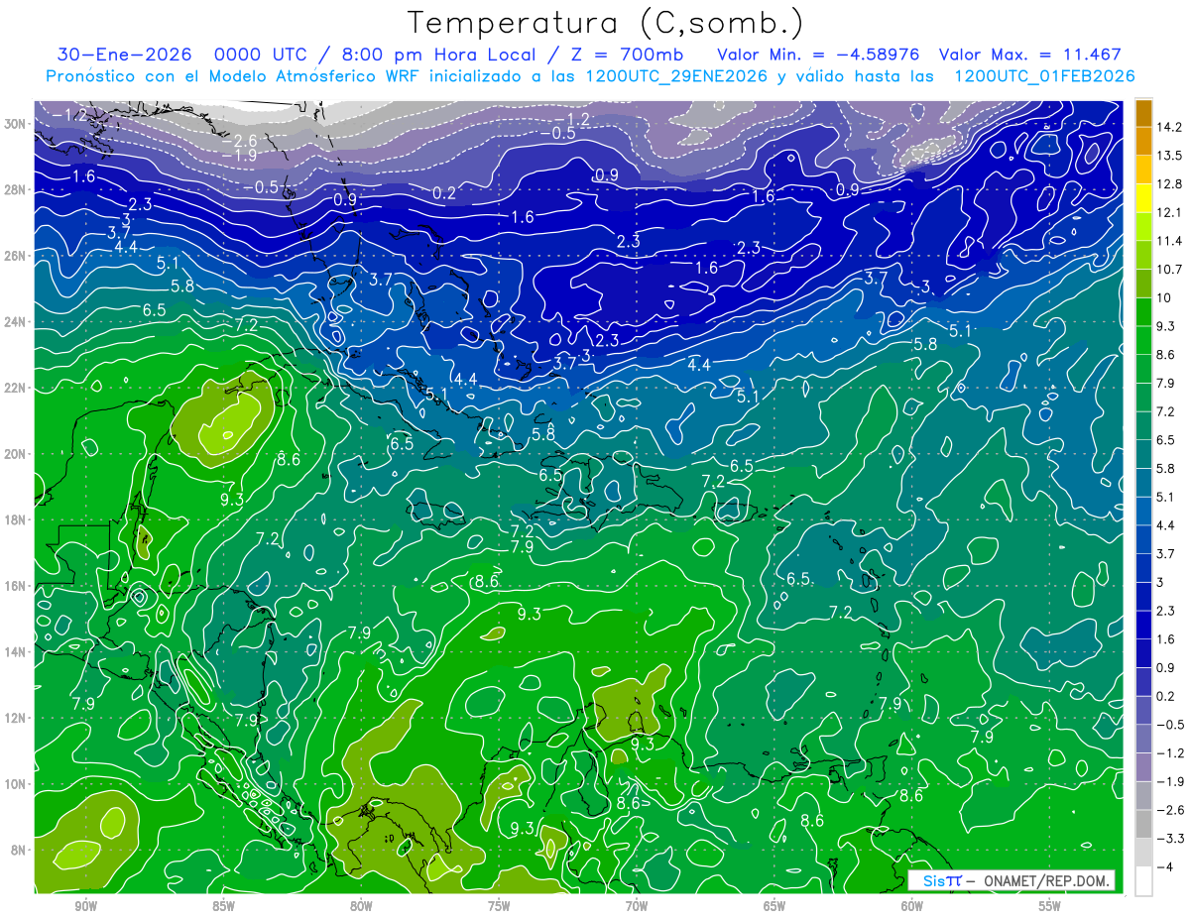This screenshot has height=919, width=1190.
Task: Click the valid-until time "1200UTC_01FEB2026"
Action: 1044,76
